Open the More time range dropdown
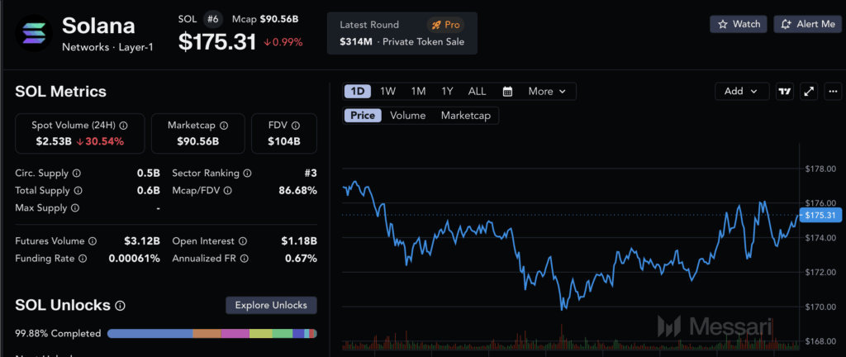The image size is (846, 357). [x=547, y=91]
